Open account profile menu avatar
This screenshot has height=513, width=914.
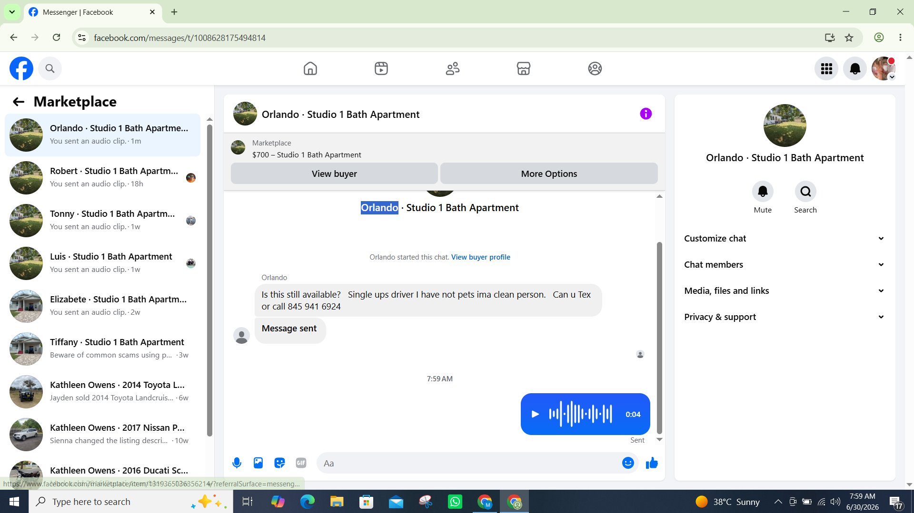[x=884, y=68]
